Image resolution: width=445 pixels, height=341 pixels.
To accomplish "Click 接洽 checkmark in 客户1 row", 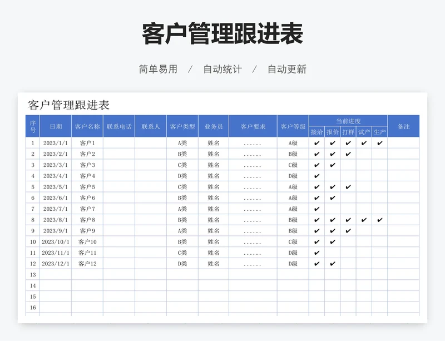I will [x=317, y=143].
